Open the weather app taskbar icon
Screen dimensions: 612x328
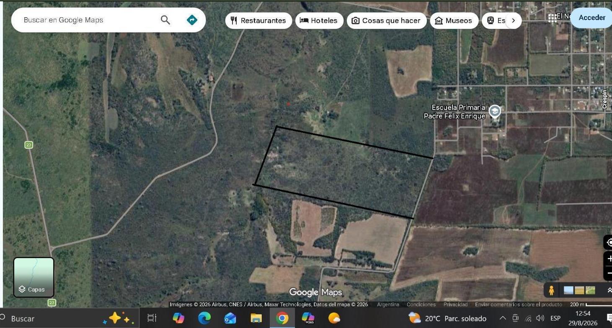[x=334, y=318]
